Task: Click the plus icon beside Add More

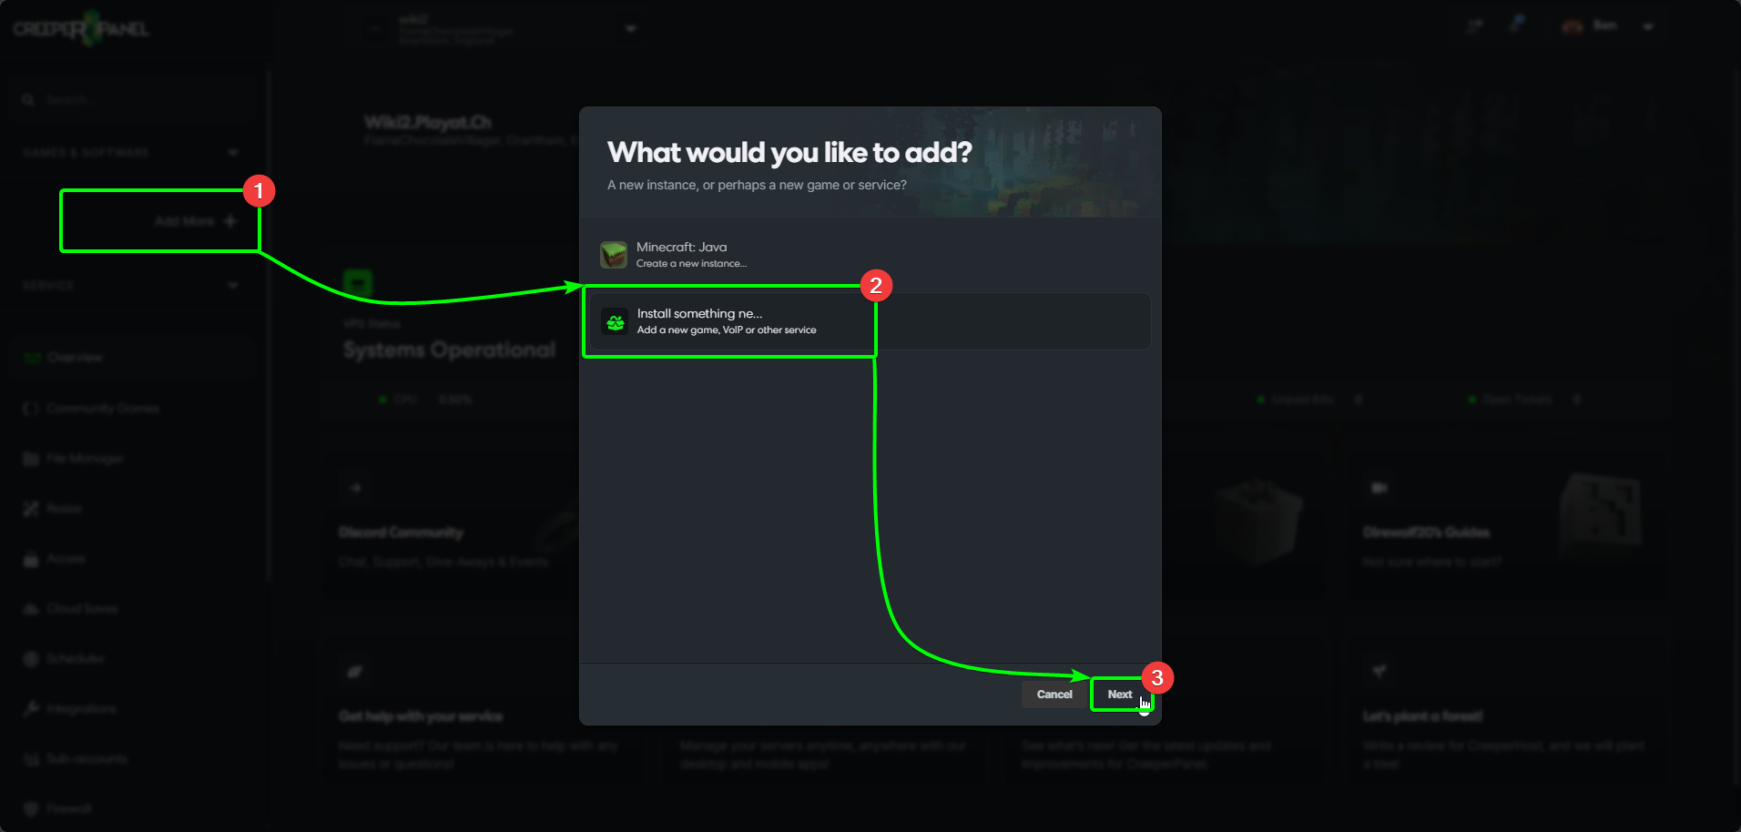Action: [x=229, y=221]
